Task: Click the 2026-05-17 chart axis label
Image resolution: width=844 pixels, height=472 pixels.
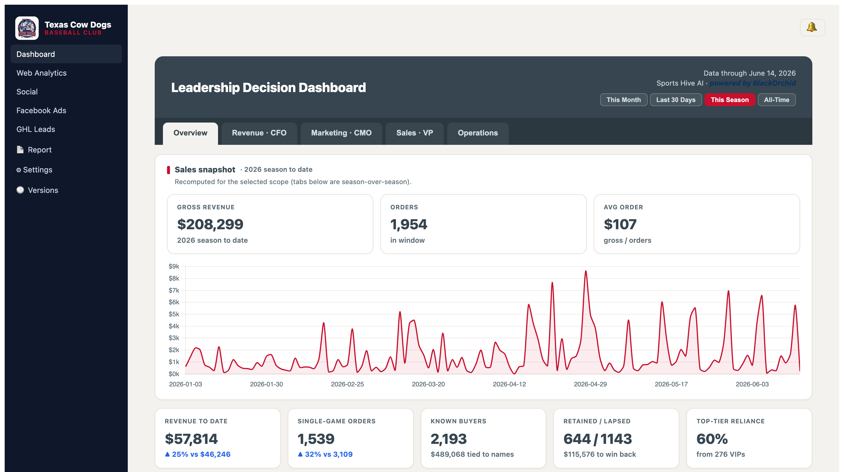Action: (671, 384)
